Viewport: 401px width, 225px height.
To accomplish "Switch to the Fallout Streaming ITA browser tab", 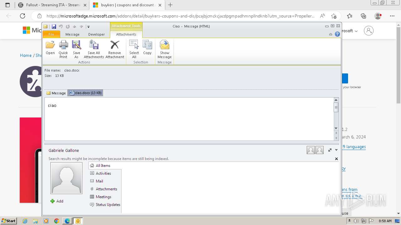I will [52, 5].
